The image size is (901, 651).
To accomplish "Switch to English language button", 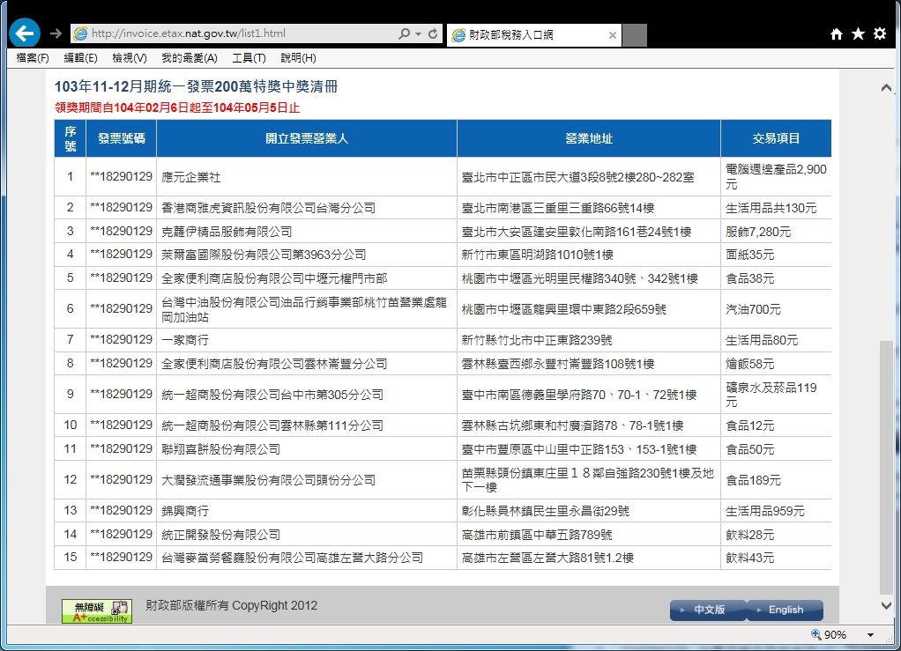I will coord(785,610).
